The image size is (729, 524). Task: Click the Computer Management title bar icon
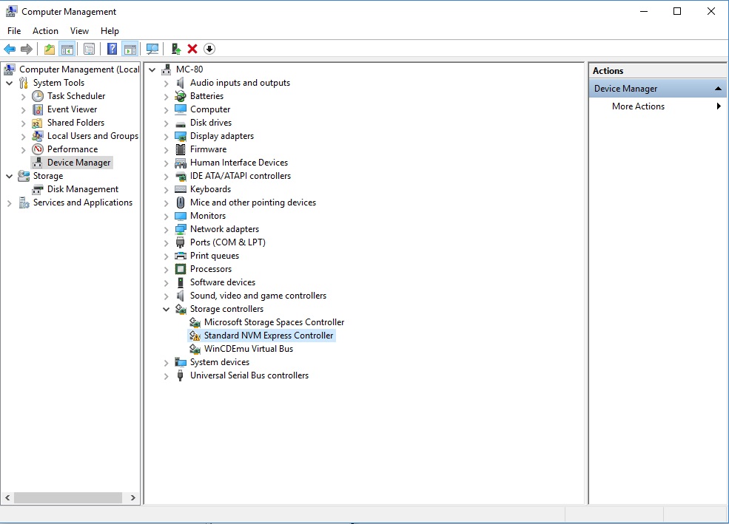click(x=12, y=11)
